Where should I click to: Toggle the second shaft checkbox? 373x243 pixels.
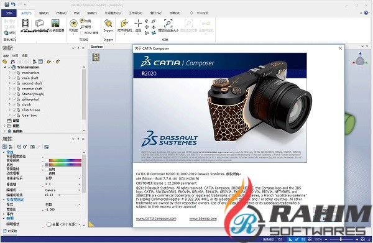click(x=14, y=83)
